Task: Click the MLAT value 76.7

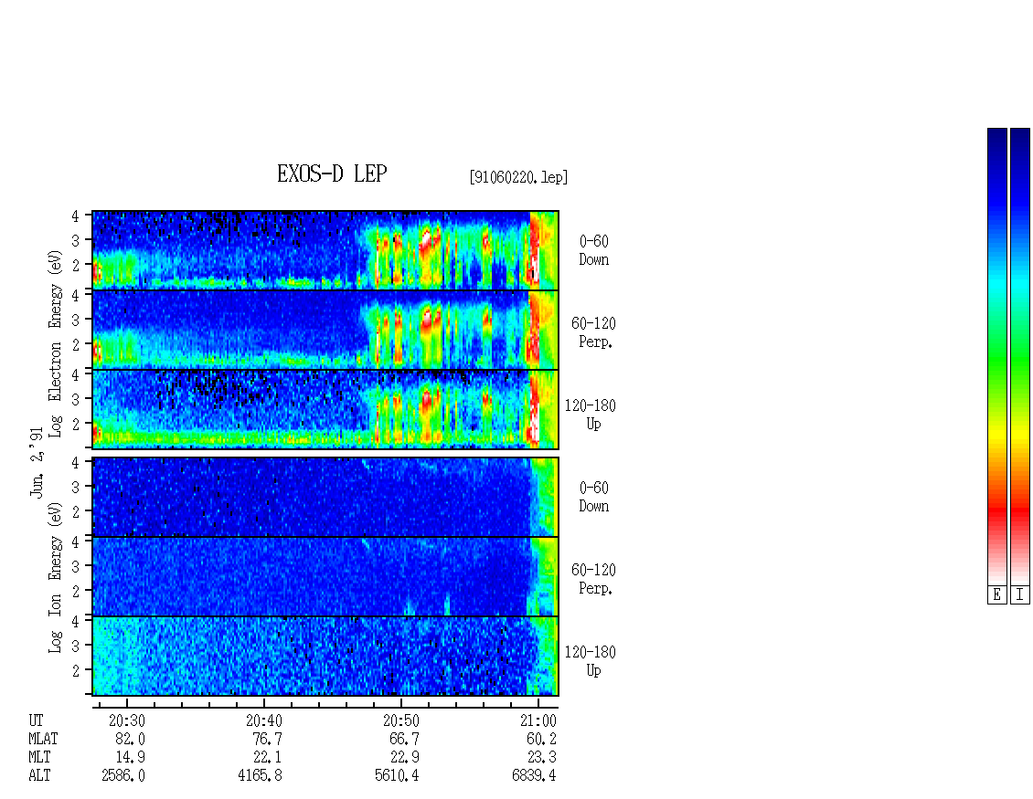Action: [268, 739]
